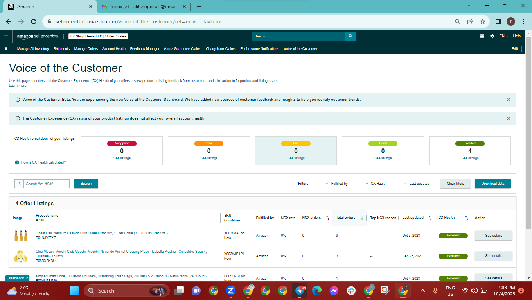Click Clear filters
The height and width of the screenshot is (300, 532).
(x=455, y=184)
